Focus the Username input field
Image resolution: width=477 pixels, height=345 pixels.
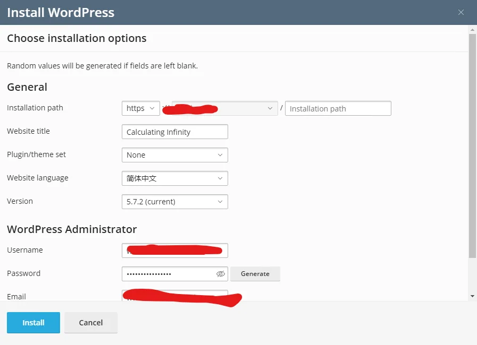point(174,251)
